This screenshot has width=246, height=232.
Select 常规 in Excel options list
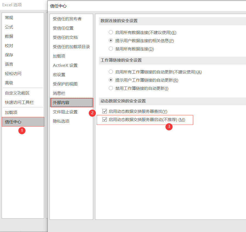(x=23, y=18)
